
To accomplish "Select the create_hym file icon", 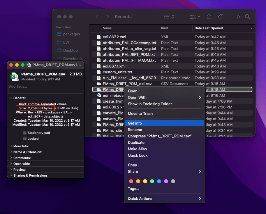I will point(99,101).
